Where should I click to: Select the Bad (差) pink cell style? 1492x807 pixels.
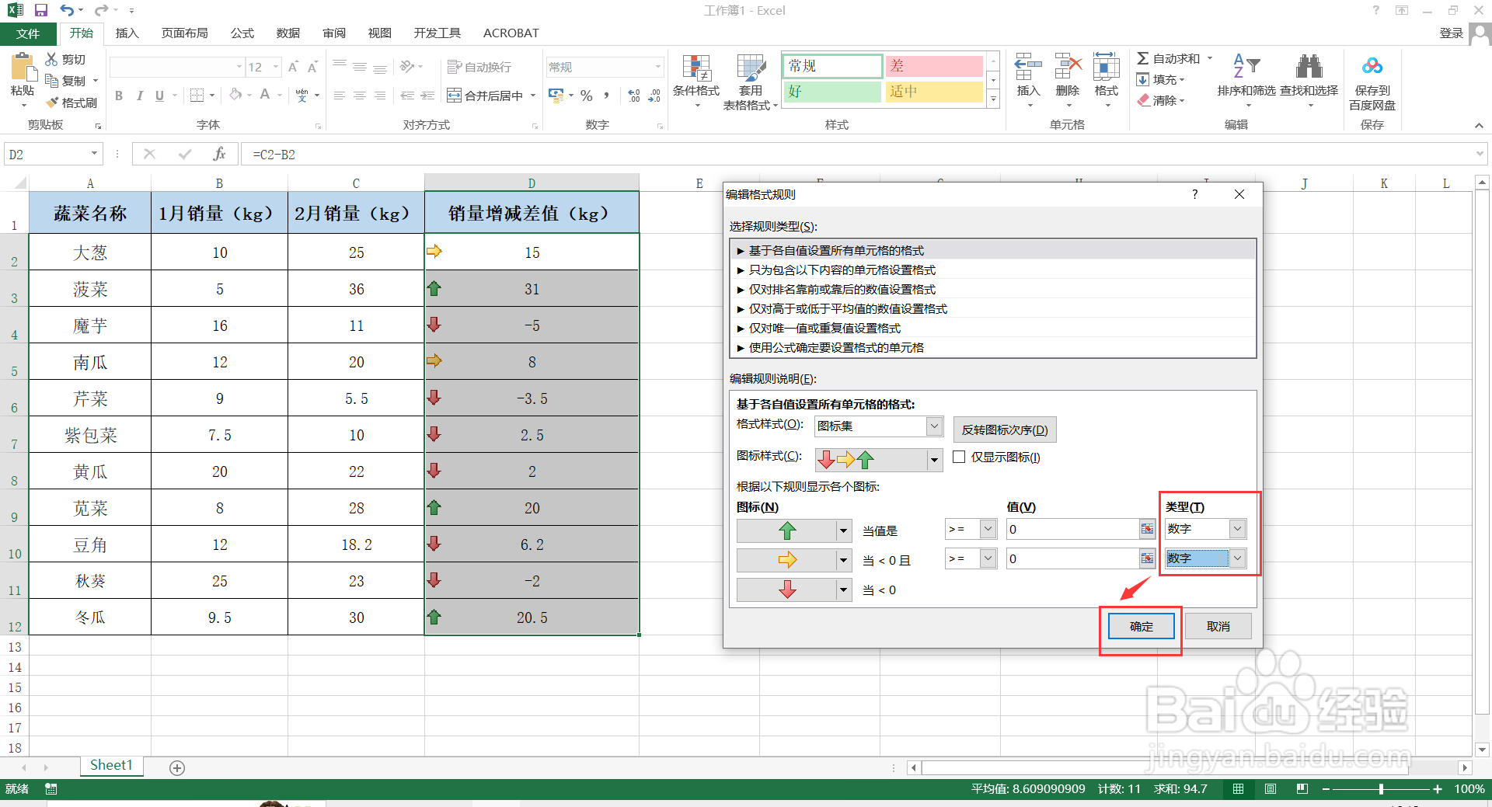coord(935,66)
